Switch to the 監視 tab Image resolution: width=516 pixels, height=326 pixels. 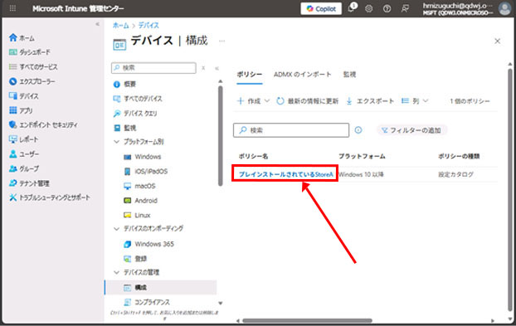[349, 75]
